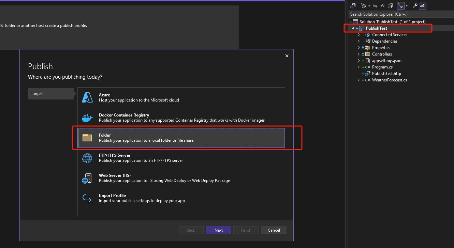Expand the Controllers folder
This screenshot has height=248, width=454.
pyautogui.click(x=358, y=54)
